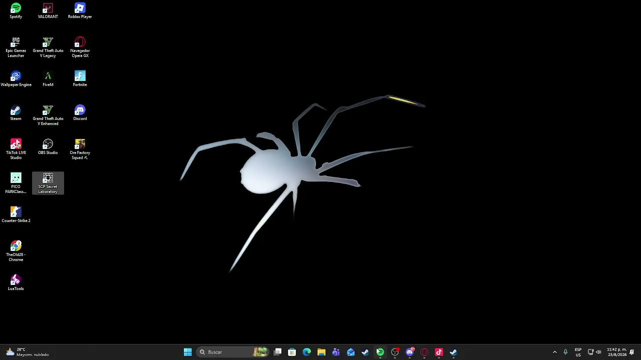Switch to OBS Studio in the taskbar
This screenshot has height=360, width=641.
[x=395, y=352]
